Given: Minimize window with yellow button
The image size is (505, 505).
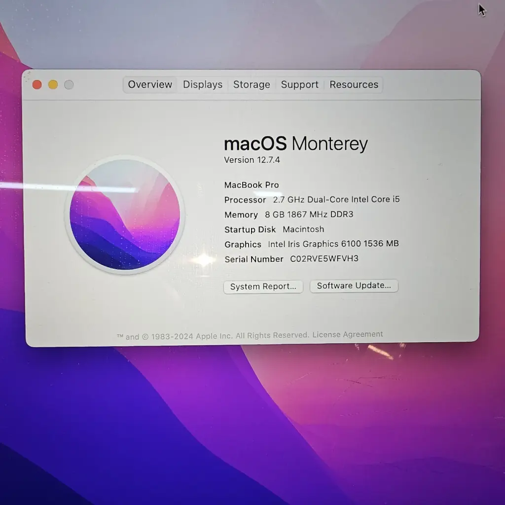Looking at the screenshot, I should click(53, 85).
